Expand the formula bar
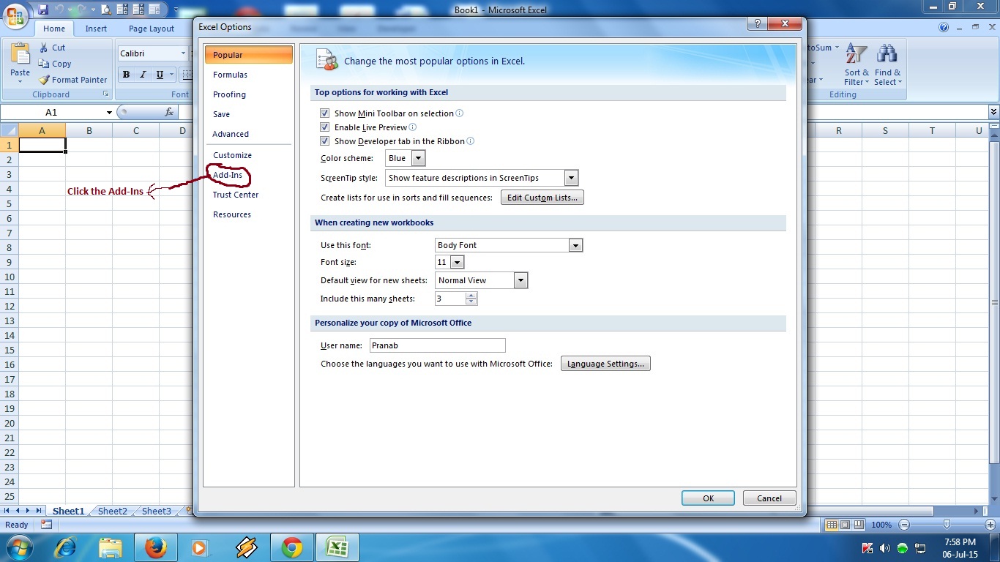Viewport: 1000px width, 562px height. [993, 112]
